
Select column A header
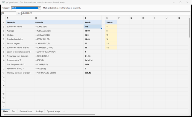pos(20,18)
